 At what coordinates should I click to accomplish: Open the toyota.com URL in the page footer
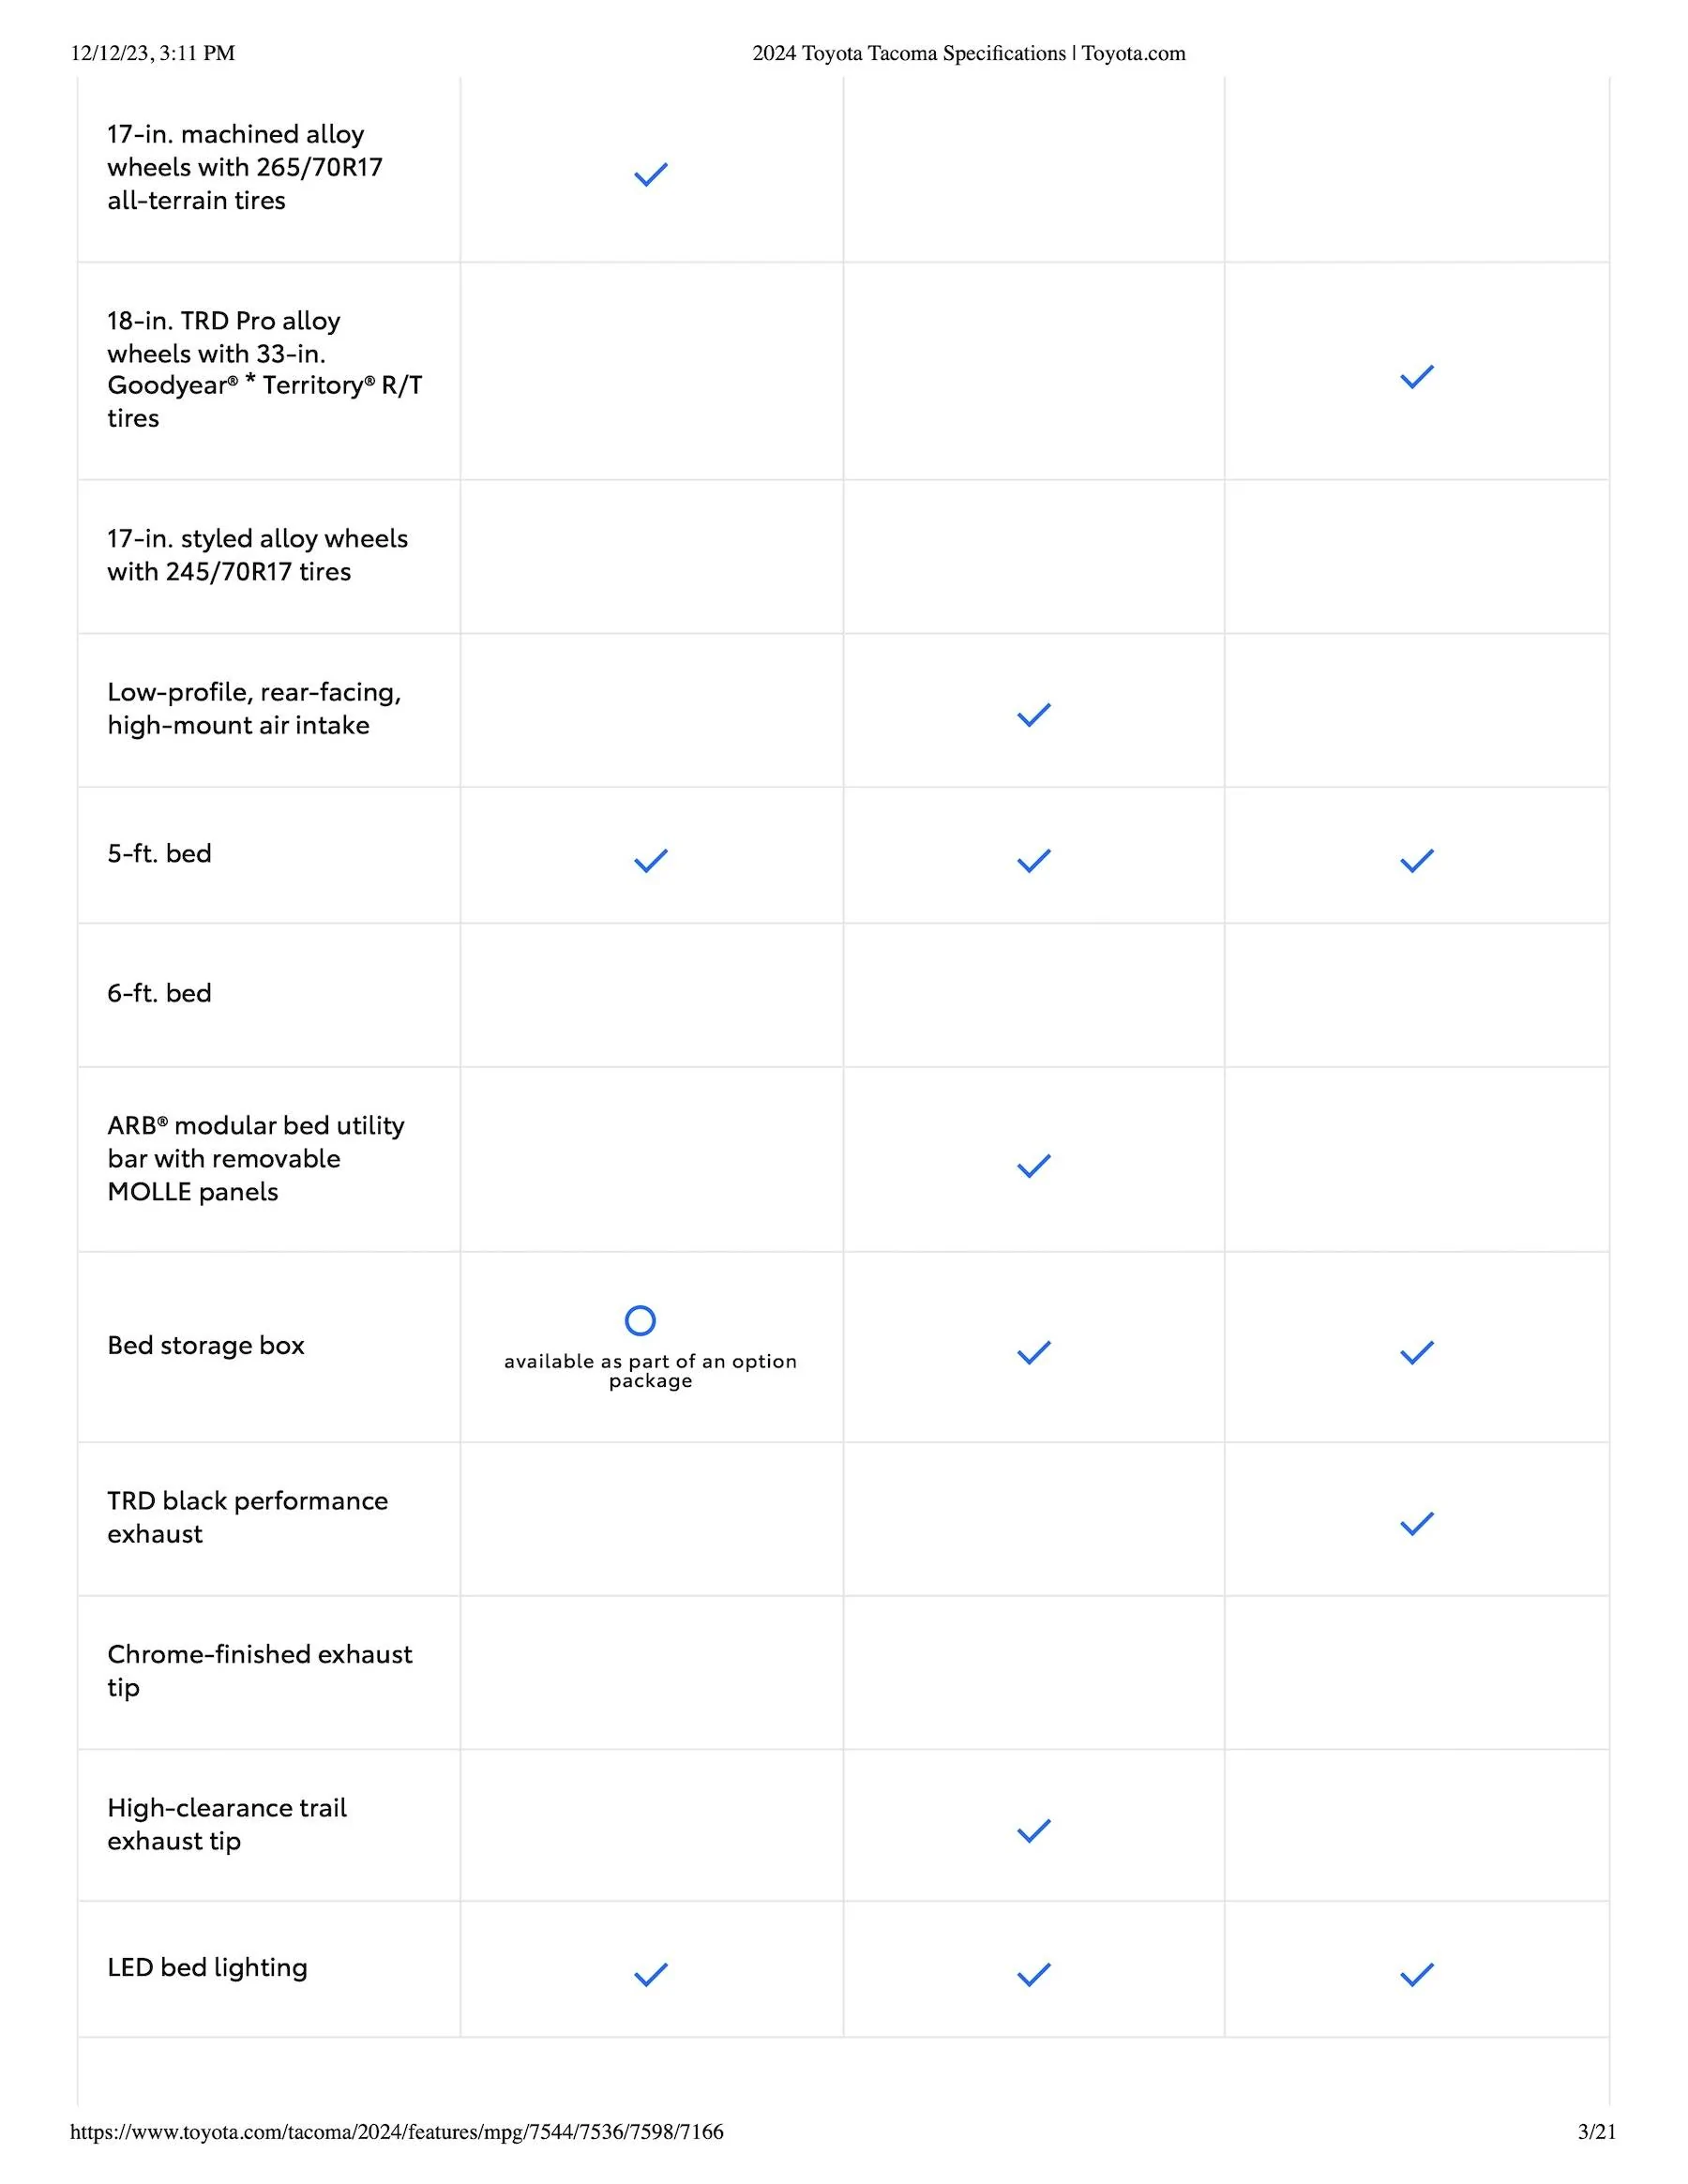coord(396,2131)
